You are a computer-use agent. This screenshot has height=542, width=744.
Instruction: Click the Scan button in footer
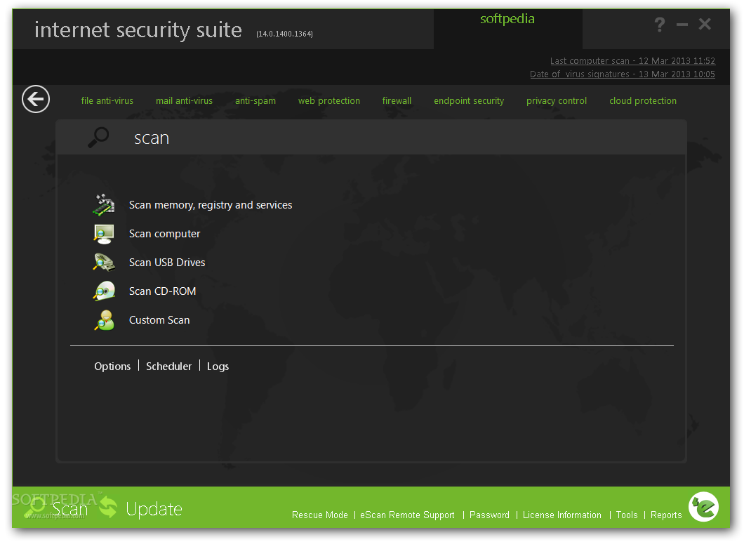[x=69, y=509]
